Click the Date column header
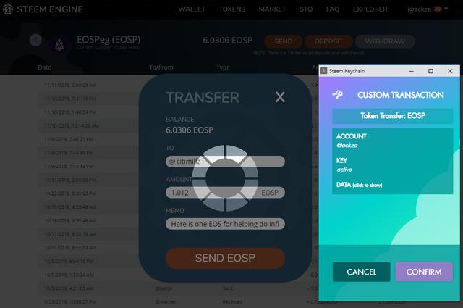Screen dimensions: 463x308 45,67
